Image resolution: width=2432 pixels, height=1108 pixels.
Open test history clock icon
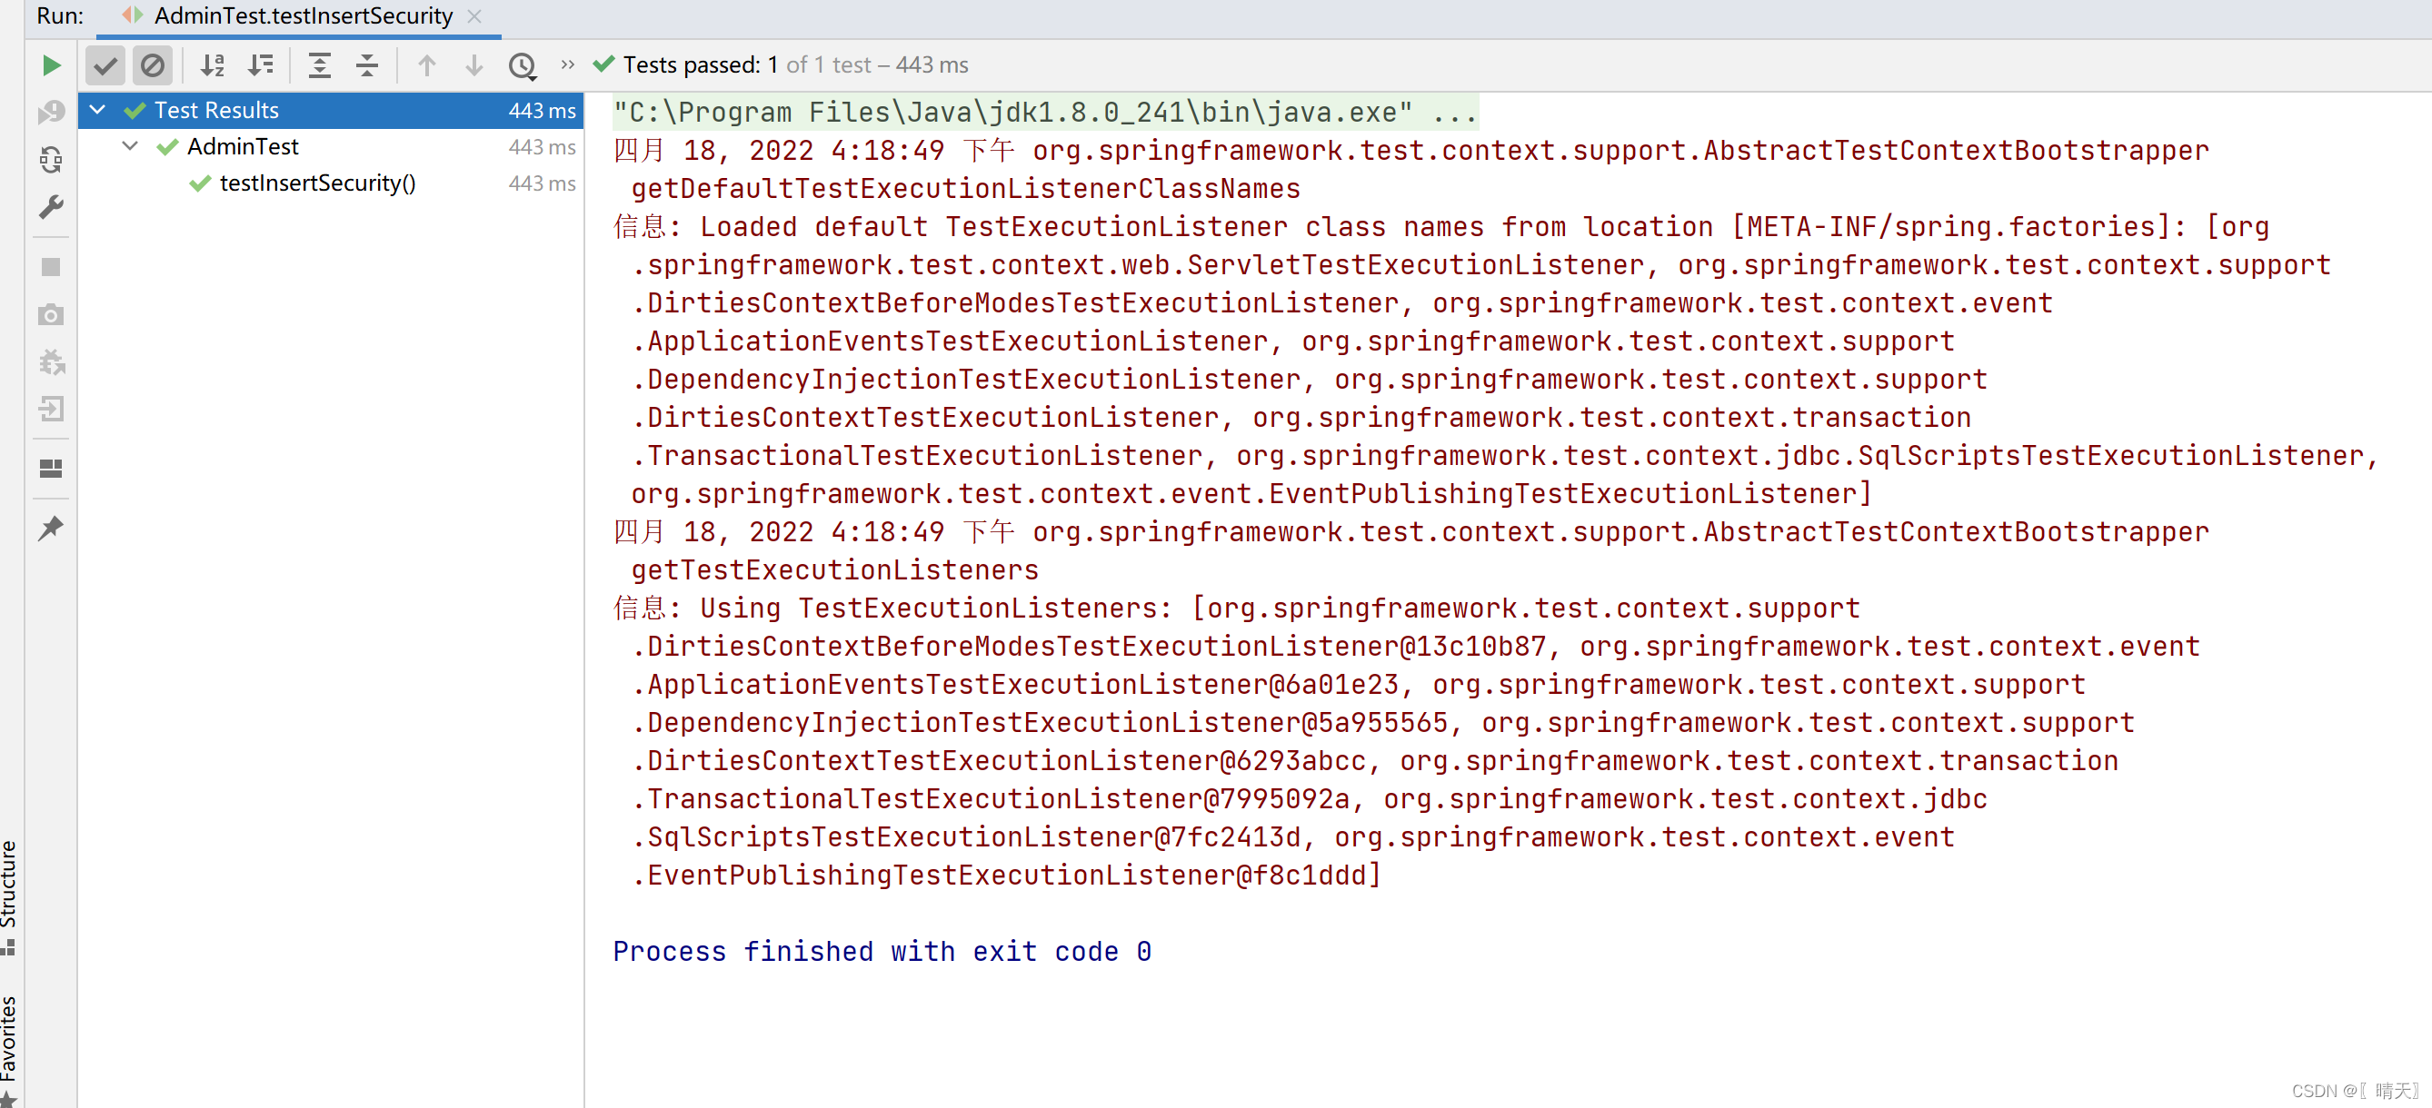tap(522, 65)
